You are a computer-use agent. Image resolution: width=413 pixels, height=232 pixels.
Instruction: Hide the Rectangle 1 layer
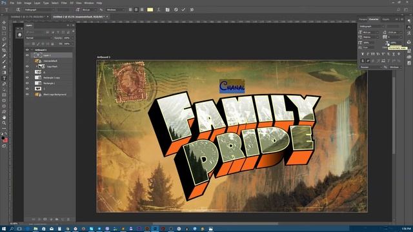pyautogui.click(x=27, y=83)
